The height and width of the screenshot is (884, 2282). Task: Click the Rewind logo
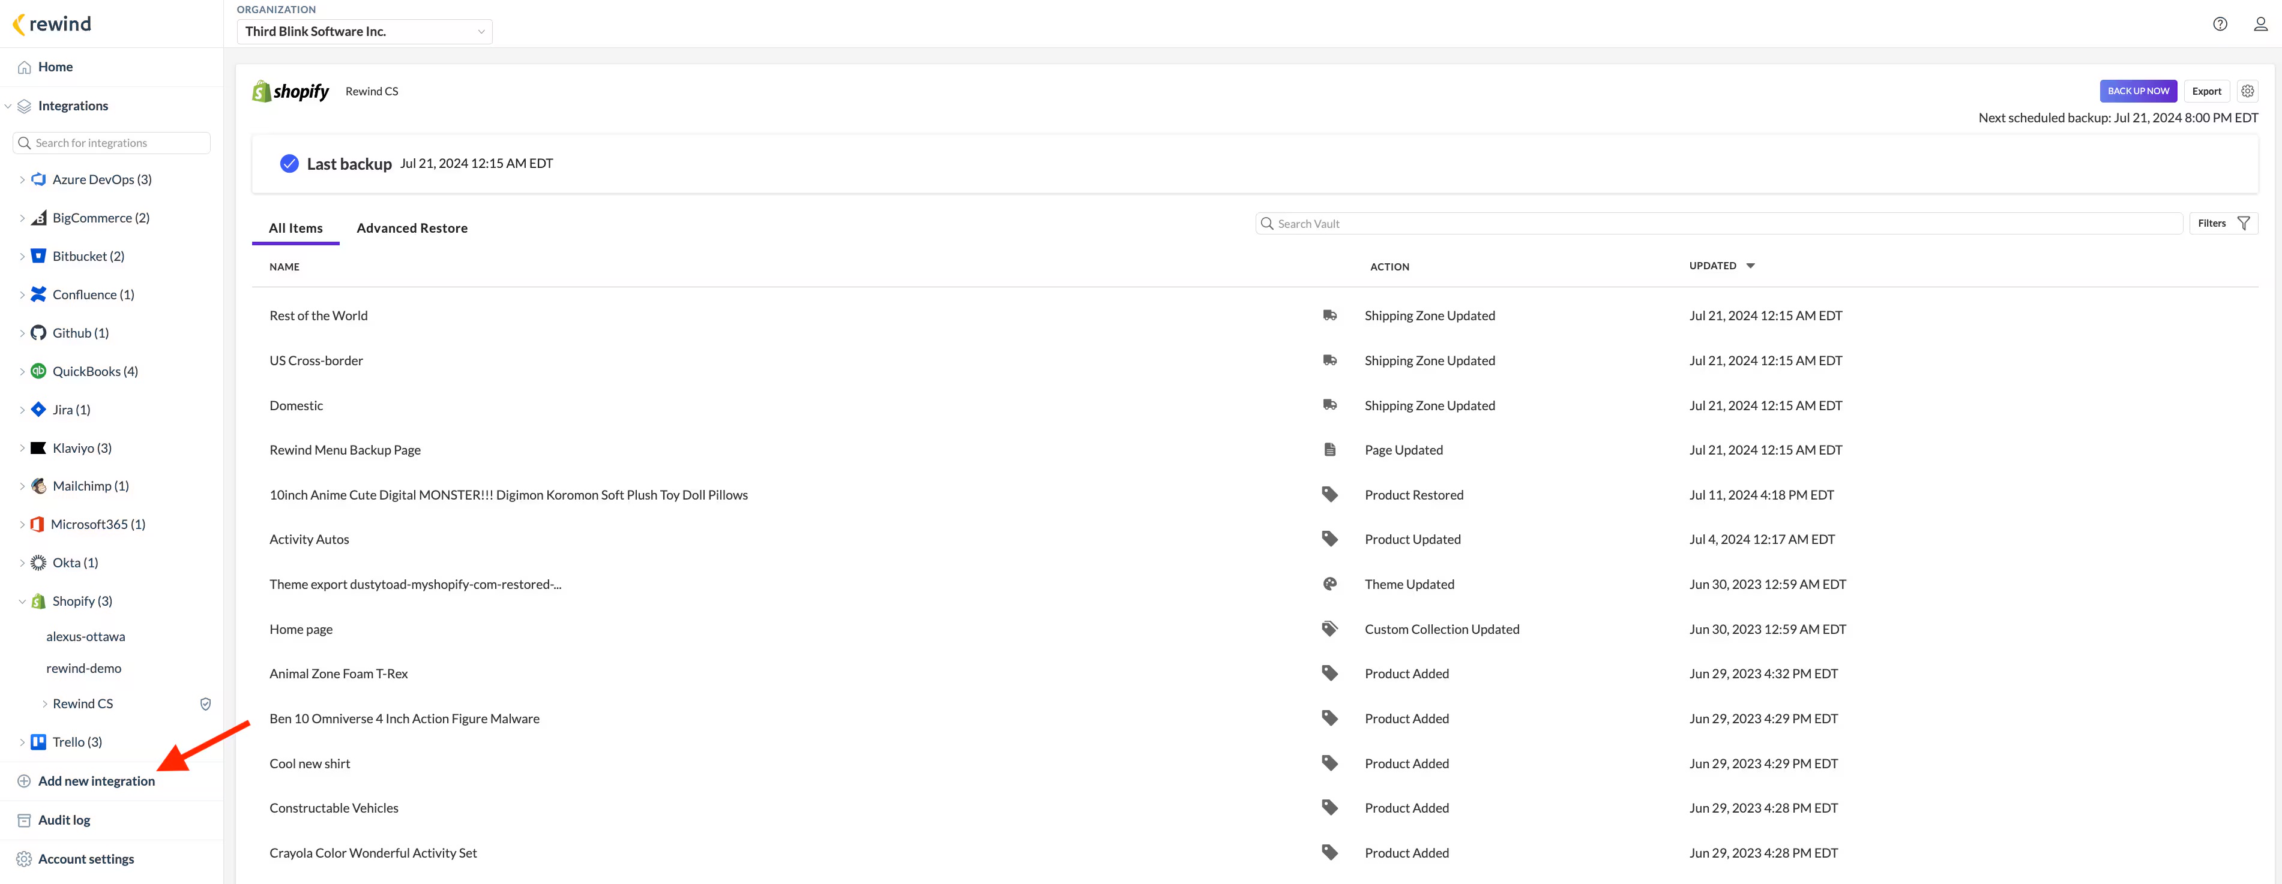52,24
